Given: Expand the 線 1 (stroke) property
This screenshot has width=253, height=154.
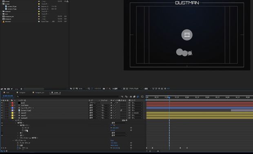Looking at the screenshot, I should pos(18,133).
